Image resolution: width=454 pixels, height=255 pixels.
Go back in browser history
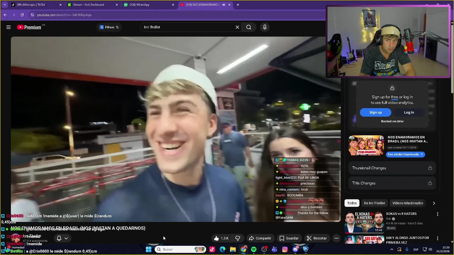(5, 15)
